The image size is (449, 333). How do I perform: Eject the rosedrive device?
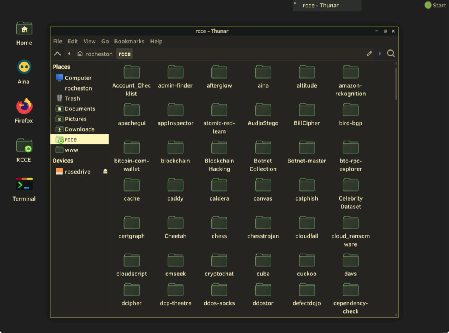(105, 171)
